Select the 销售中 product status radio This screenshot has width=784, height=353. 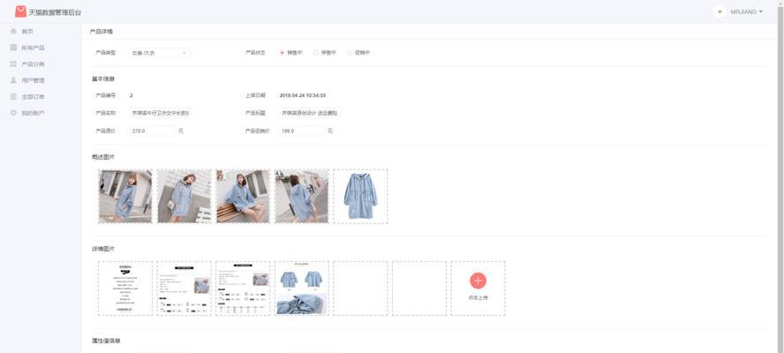(282, 52)
